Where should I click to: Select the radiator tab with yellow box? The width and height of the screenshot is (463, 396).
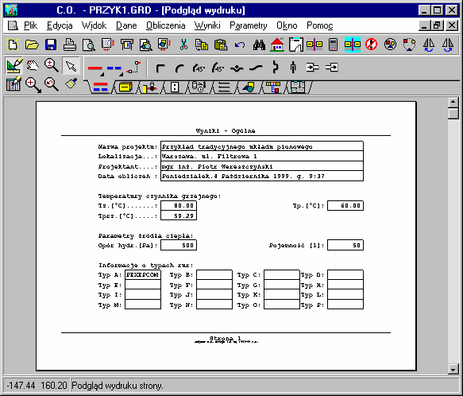point(125,87)
